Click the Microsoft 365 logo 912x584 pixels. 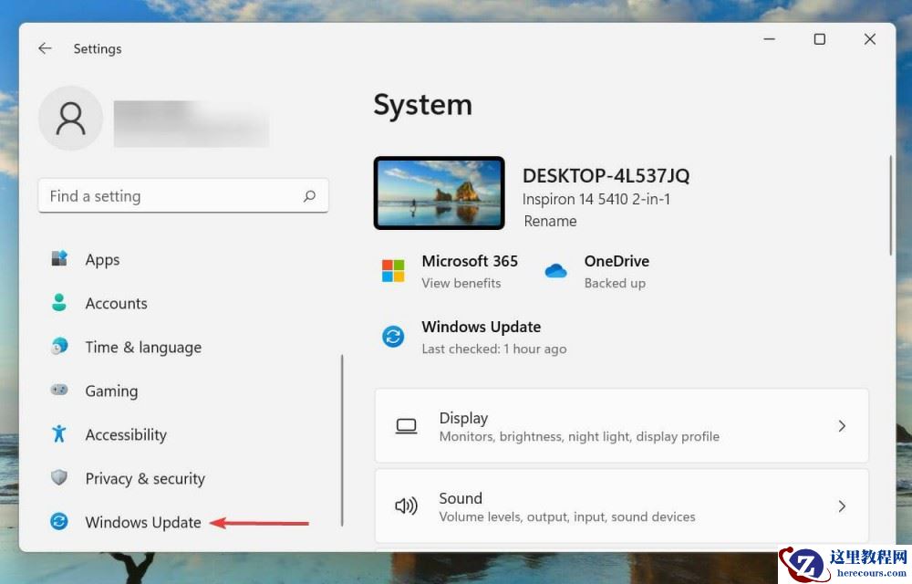(393, 270)
